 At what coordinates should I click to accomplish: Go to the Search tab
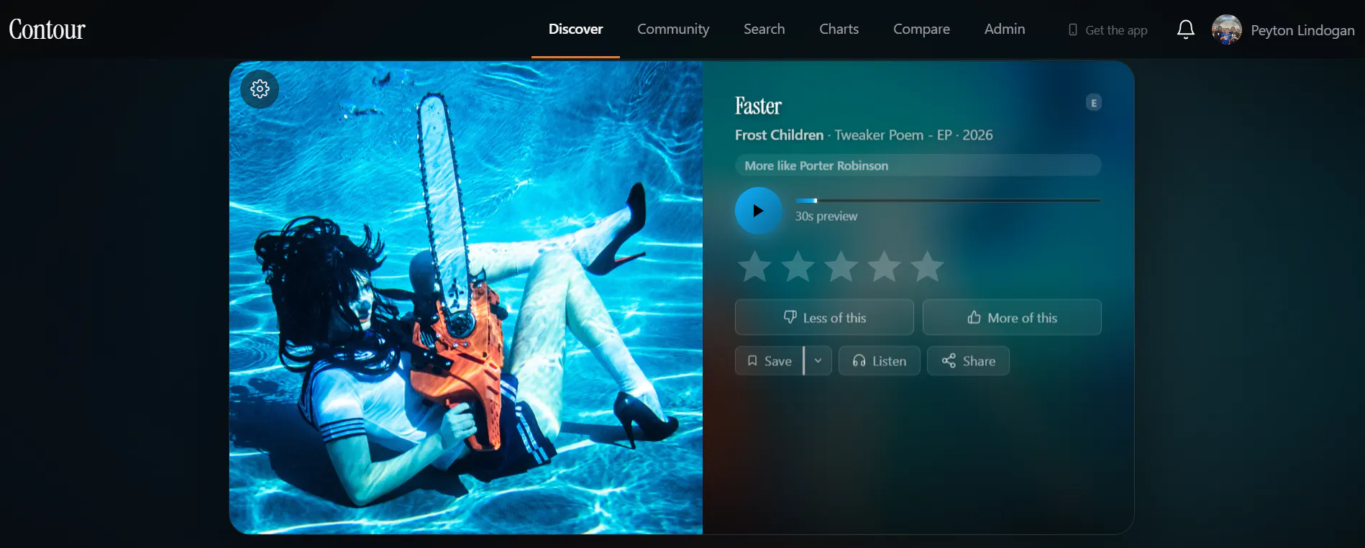tap(764, 29)
